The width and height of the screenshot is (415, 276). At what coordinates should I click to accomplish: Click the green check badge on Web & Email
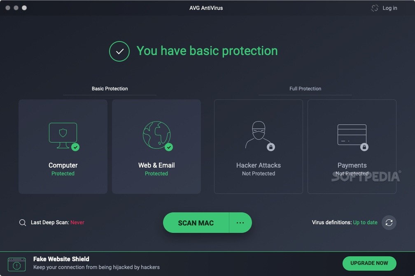coord(169,147)
